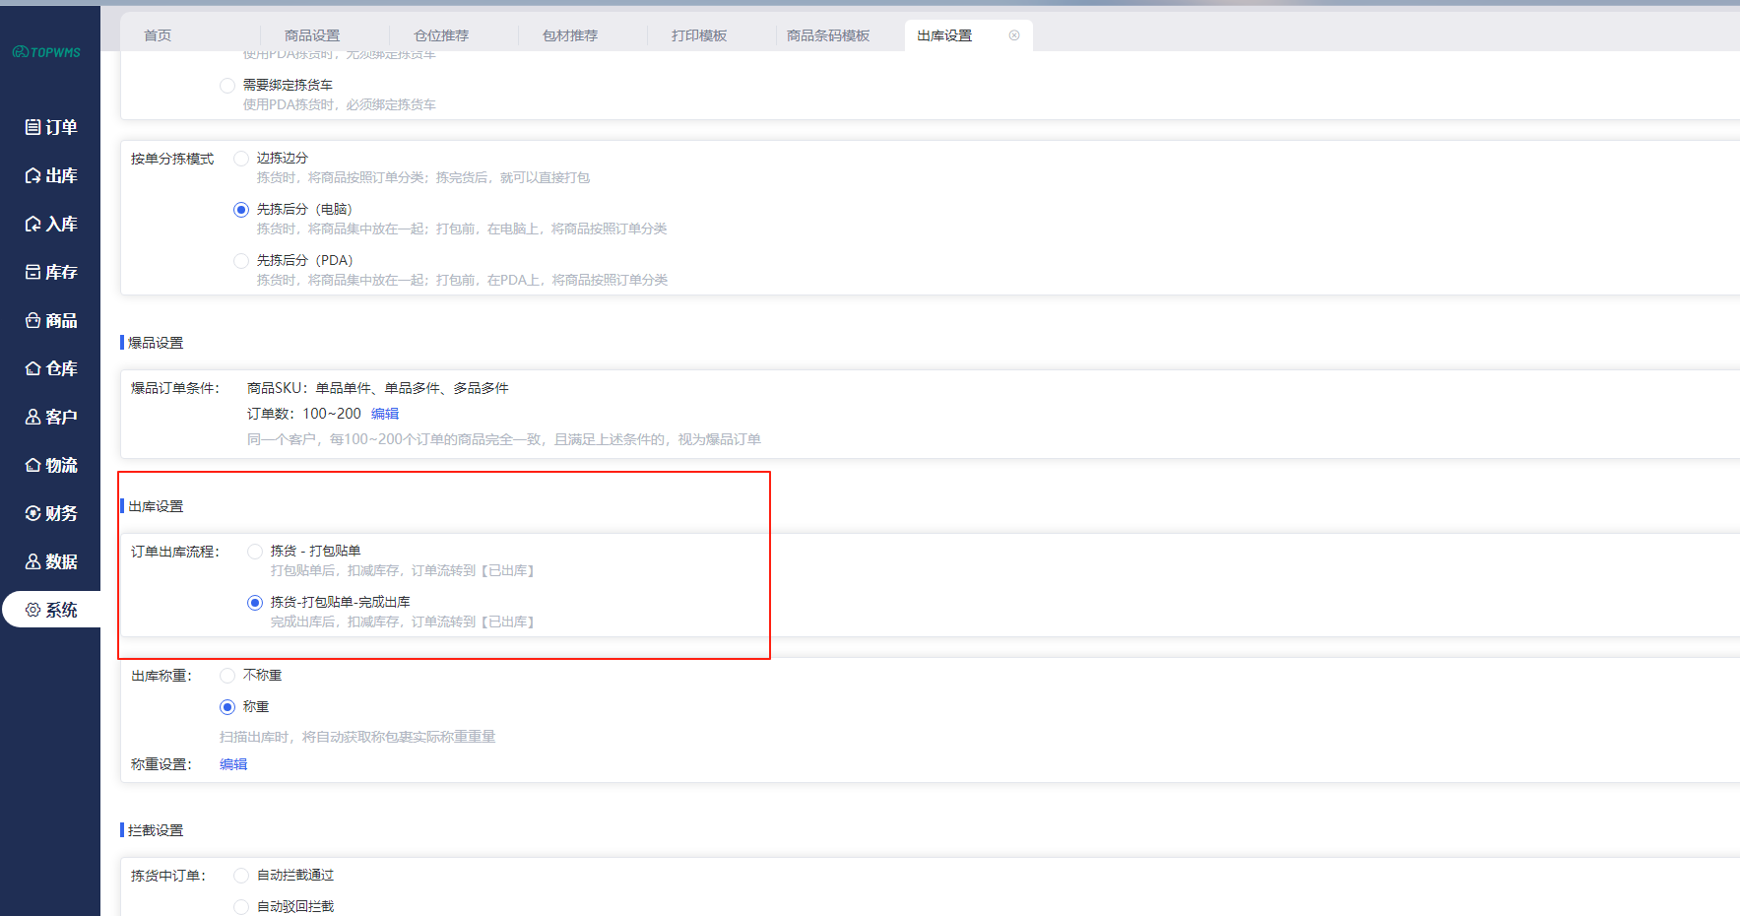
Task: Switch to the 首页 tab
Action: (158, 35)
